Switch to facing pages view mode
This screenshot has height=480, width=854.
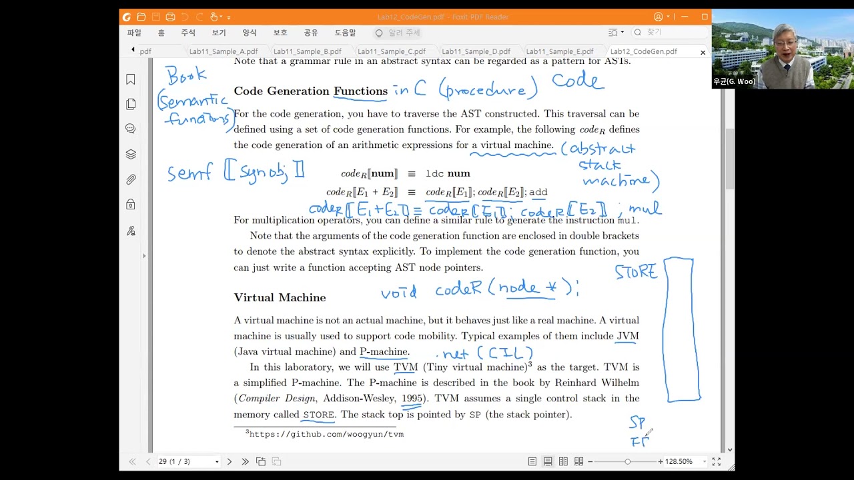pyautogui.click(x=563, y=461)
